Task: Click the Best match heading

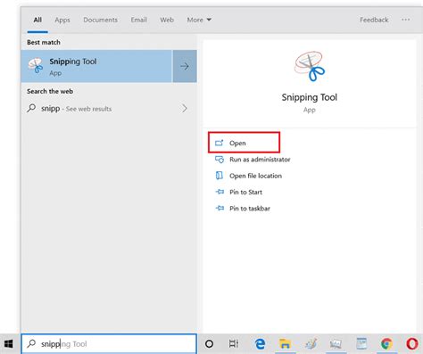Action: [x=44, y=43]
